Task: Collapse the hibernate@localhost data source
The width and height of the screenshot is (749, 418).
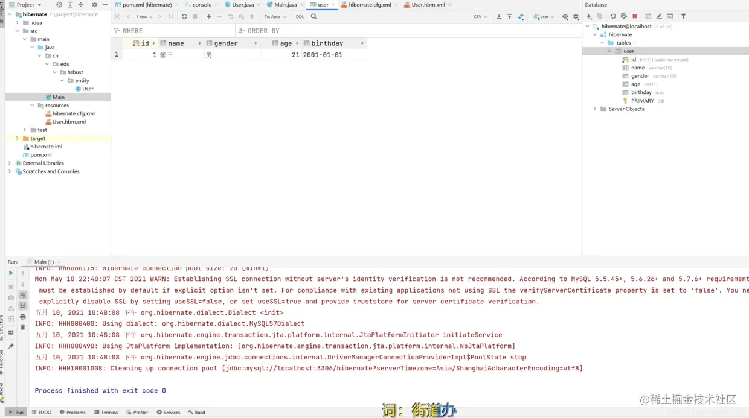Action: pyautogui.click(x=587, y=26)
